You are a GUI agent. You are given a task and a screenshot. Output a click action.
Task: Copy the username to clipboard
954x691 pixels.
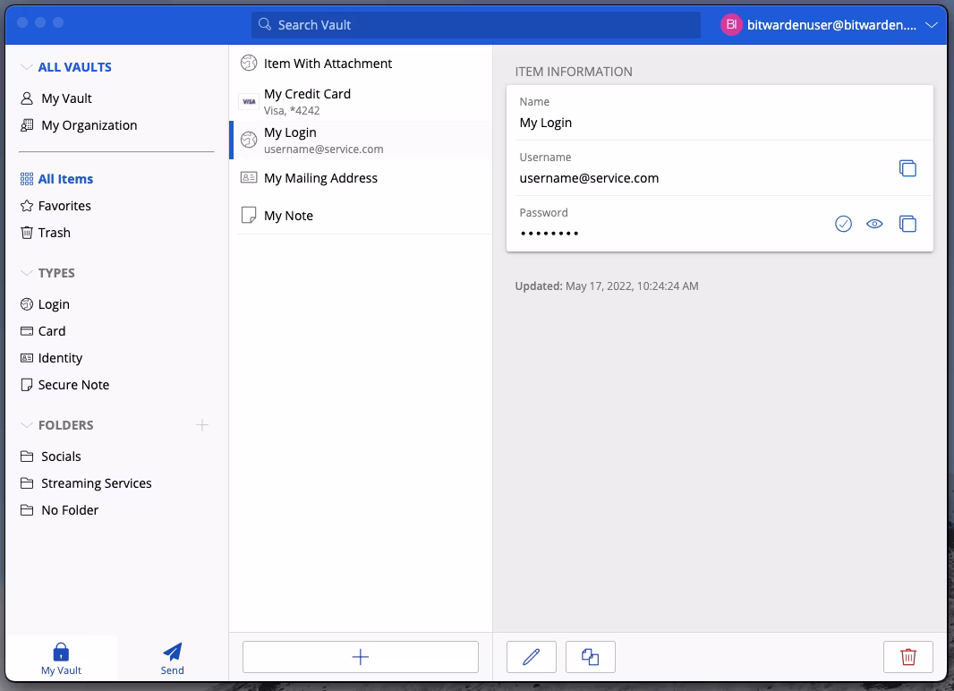907,168
